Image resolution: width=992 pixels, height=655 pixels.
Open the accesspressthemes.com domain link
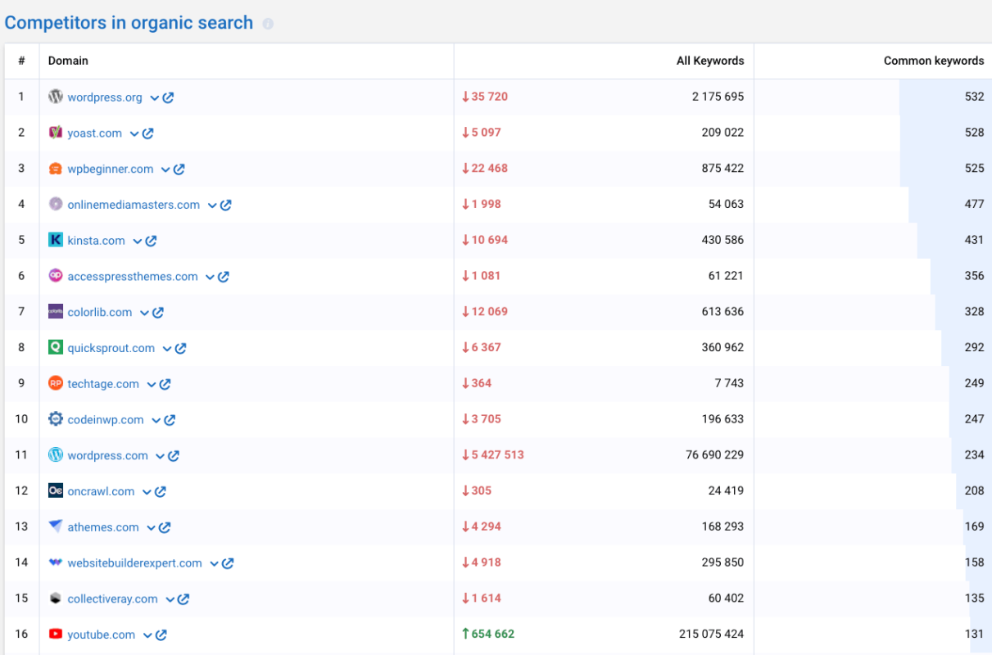tap(133, 277)
